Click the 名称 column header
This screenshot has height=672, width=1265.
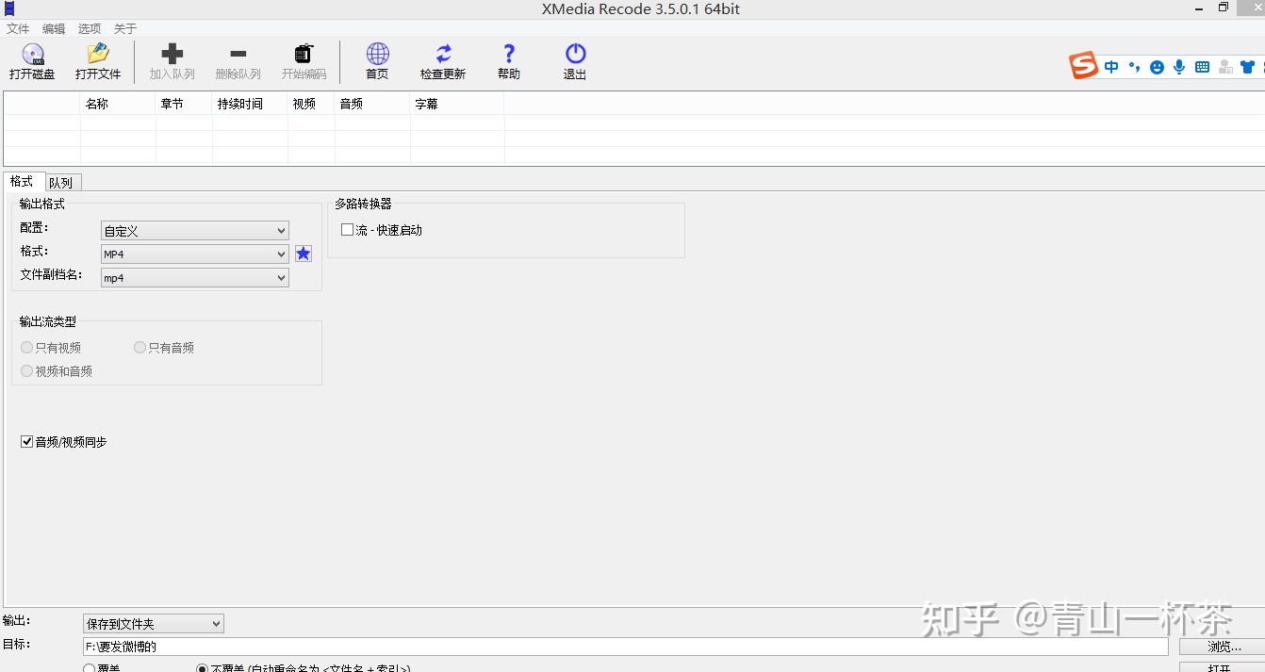[118, 104]
